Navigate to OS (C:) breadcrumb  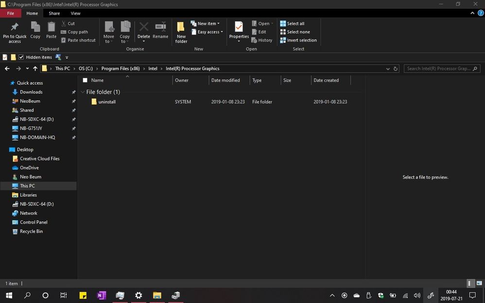pyautogui.click(x=86, y=68)
